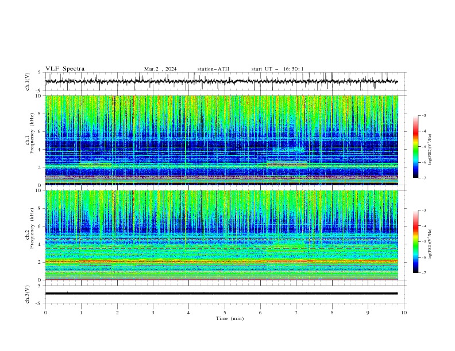455x351 pixels.
Task: Click the time axis tick label "1"
Action: pos(81,313)
